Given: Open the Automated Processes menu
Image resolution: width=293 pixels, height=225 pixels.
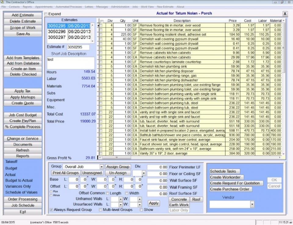Looking at the screenshot, I should click(69, 7).
